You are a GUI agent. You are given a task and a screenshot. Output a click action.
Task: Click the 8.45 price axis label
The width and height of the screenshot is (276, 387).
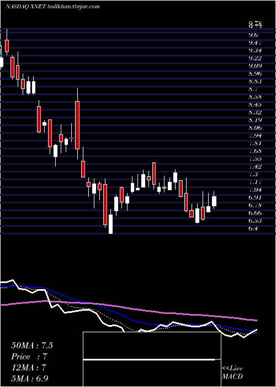255,104
